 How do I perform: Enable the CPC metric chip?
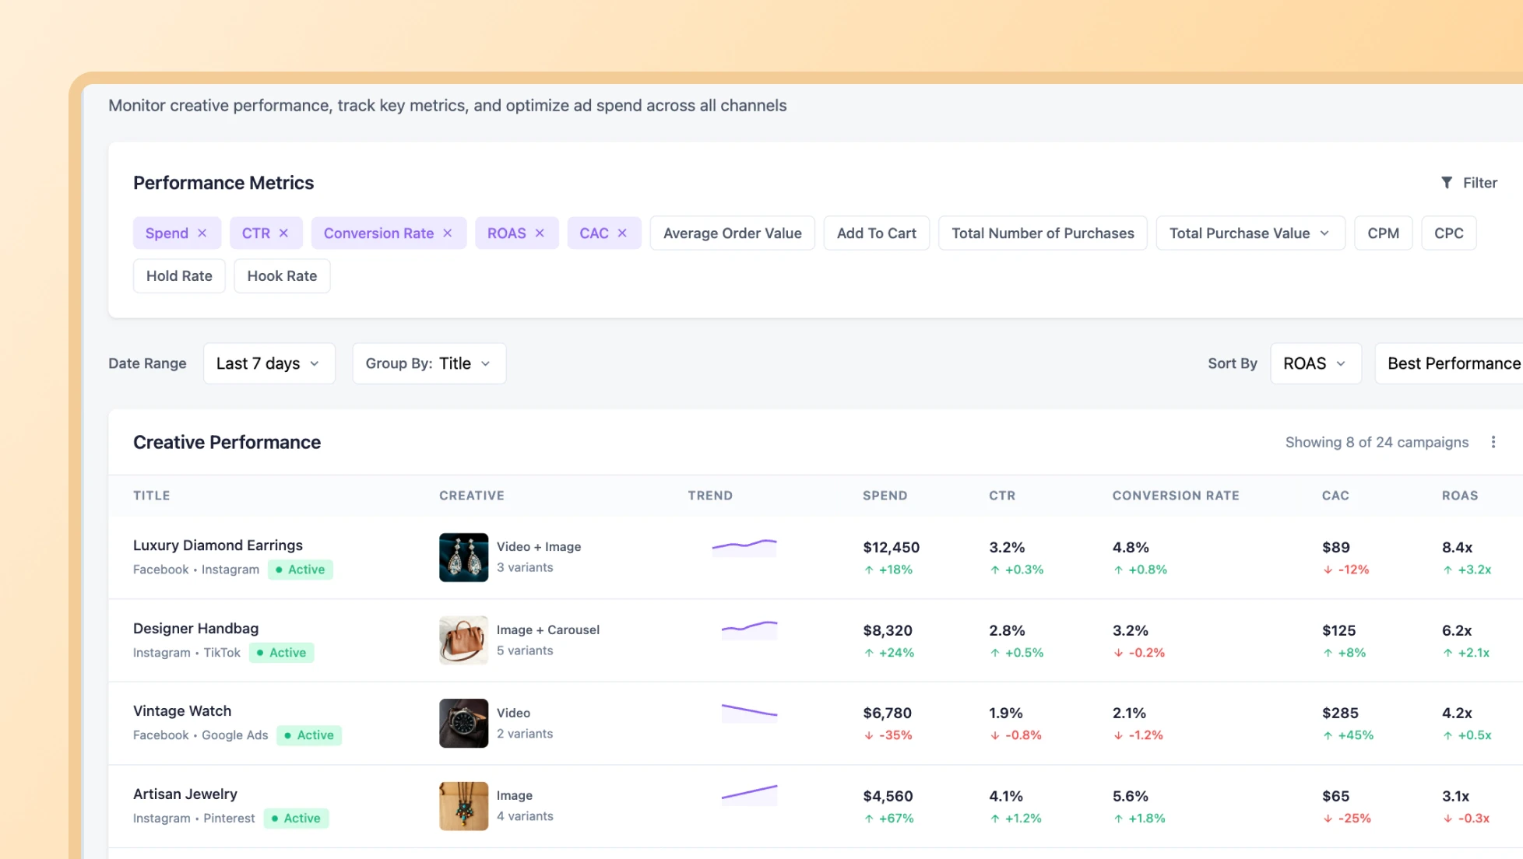click(1448, 233)
